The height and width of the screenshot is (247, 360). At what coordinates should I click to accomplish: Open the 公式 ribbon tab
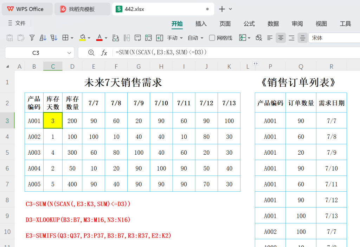coord(249,24)
